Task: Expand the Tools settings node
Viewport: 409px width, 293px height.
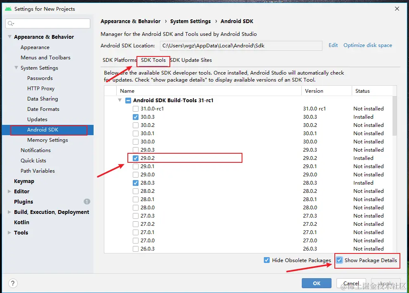Action: (9, 232)
